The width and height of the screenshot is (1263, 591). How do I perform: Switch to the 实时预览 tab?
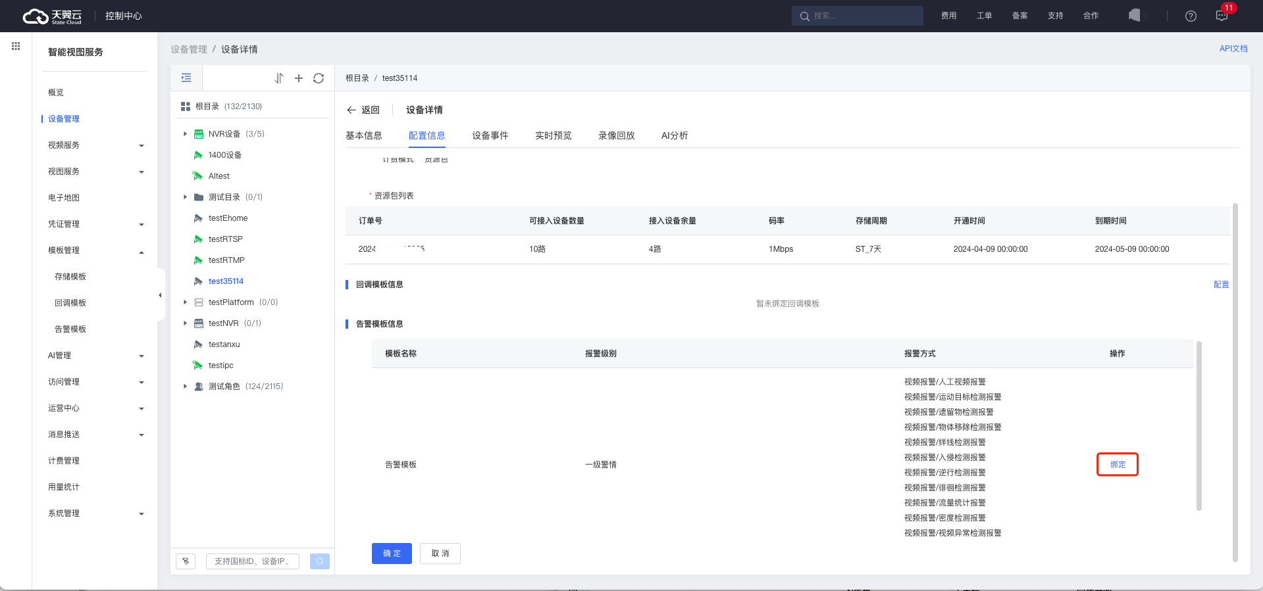tap(554, 135)
